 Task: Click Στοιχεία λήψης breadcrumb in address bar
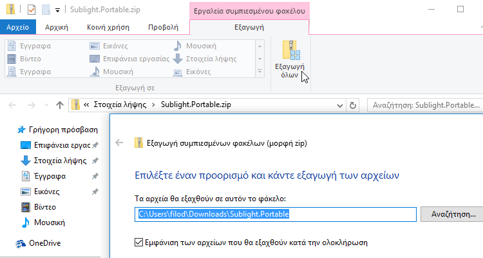120,104
